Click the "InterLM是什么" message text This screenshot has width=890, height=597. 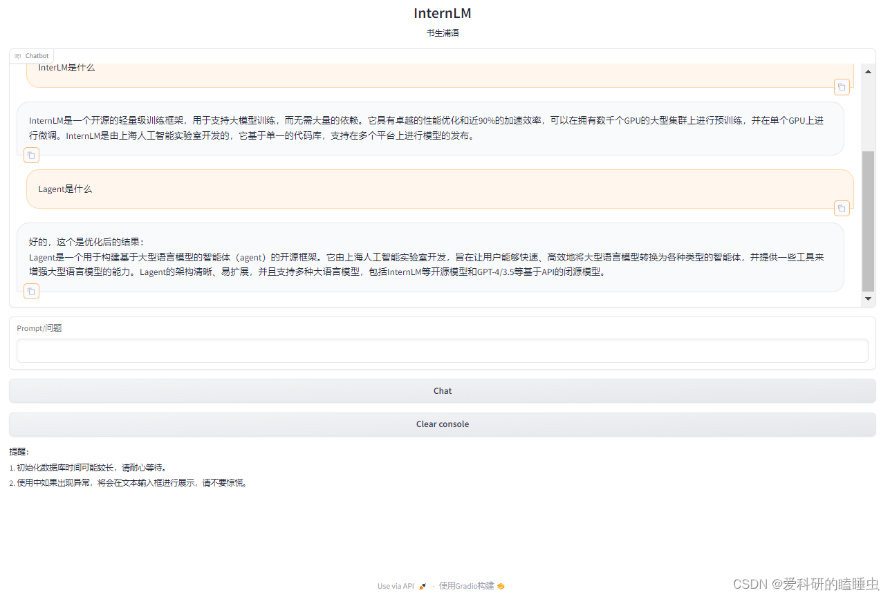pos(66,68)
